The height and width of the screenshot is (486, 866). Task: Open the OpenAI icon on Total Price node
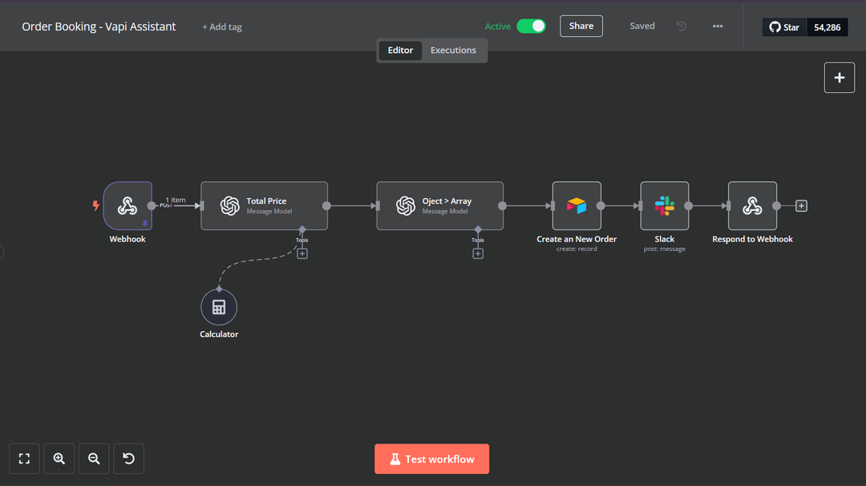point(231,205)
